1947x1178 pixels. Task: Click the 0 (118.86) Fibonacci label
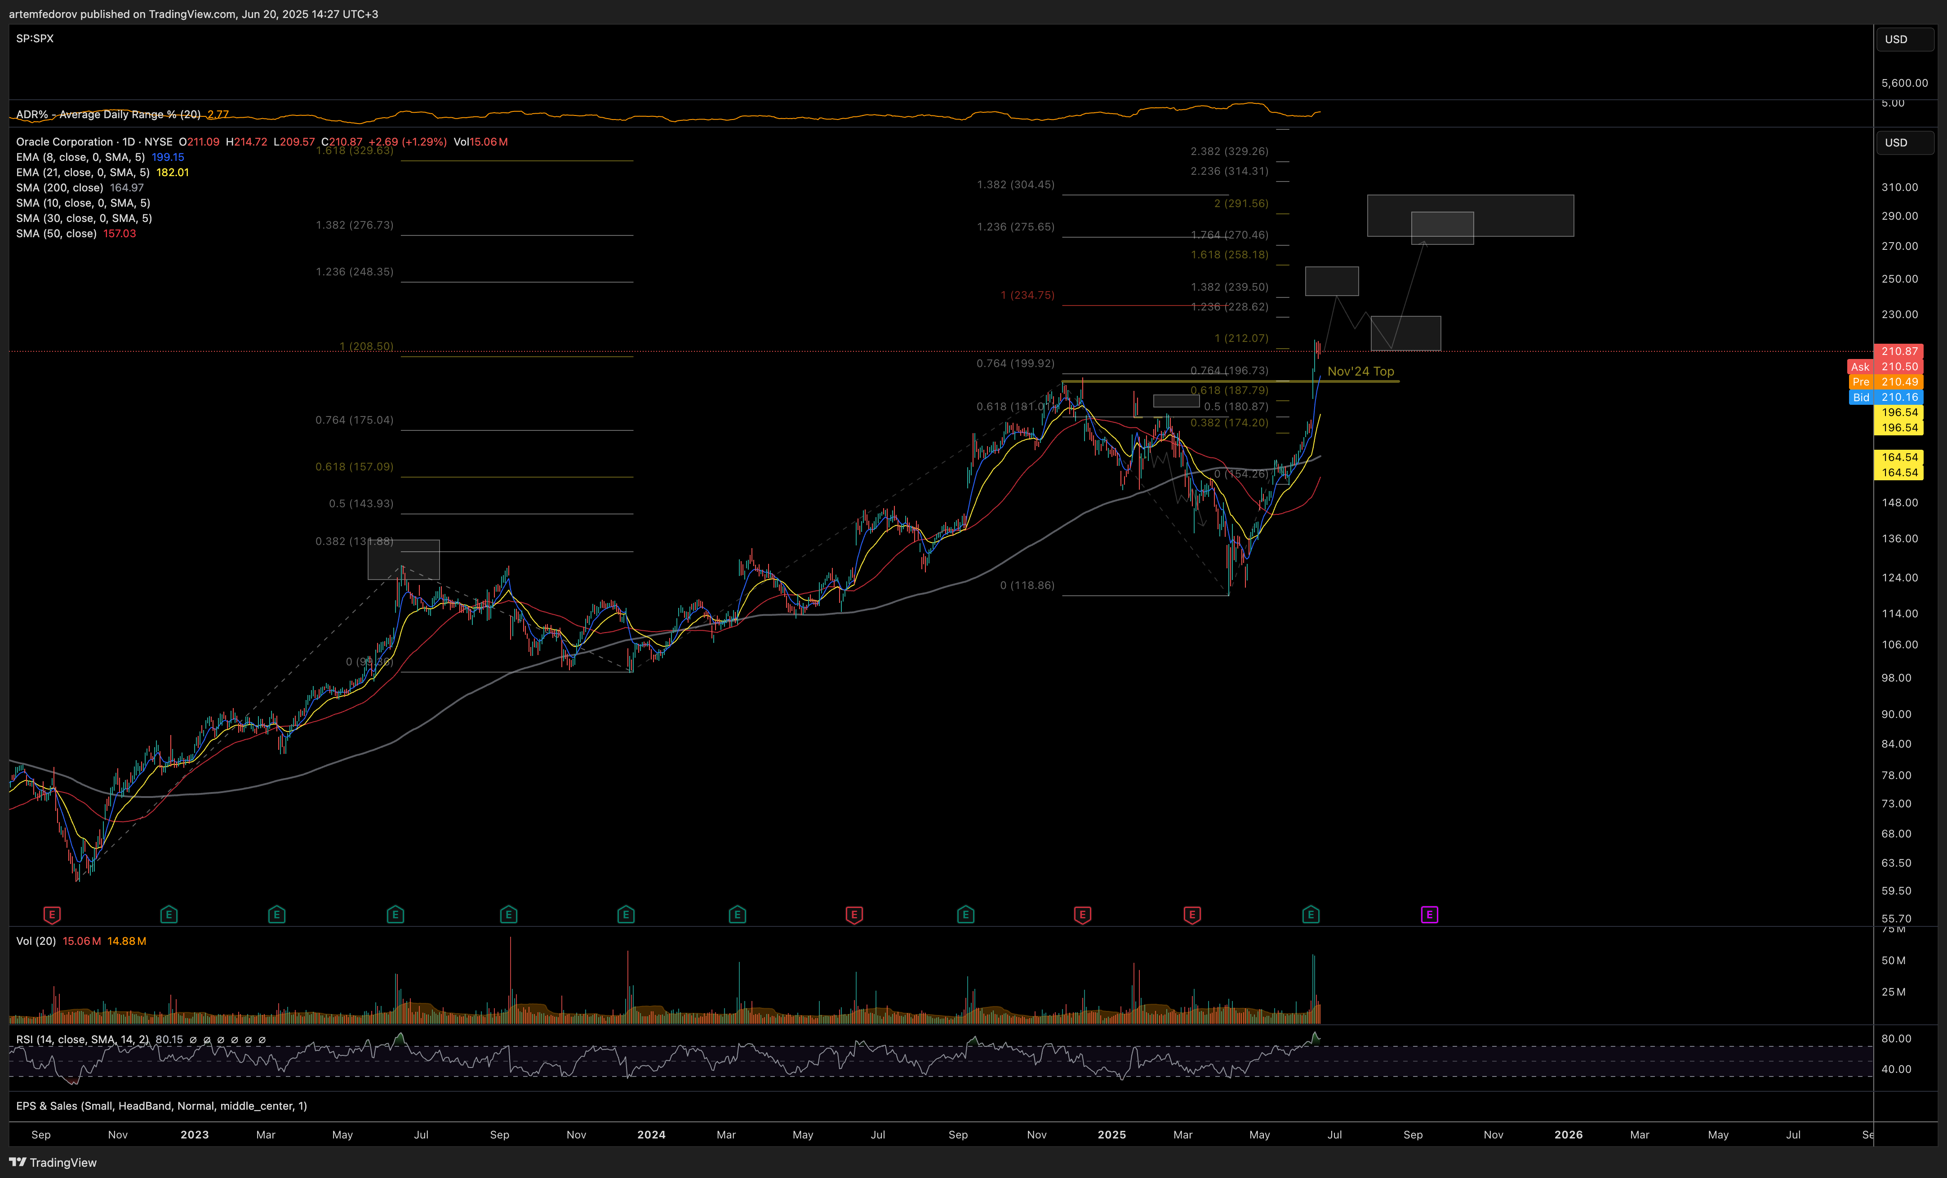click(1028, 585)
